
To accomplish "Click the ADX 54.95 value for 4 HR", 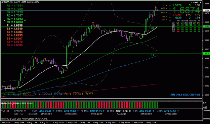I will click(x=170, y=111).
